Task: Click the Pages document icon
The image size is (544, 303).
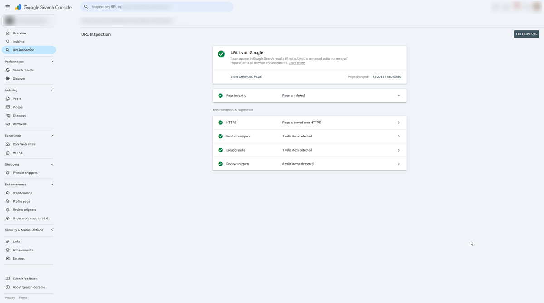Action: pyautogui.click(x=8, y=99)
